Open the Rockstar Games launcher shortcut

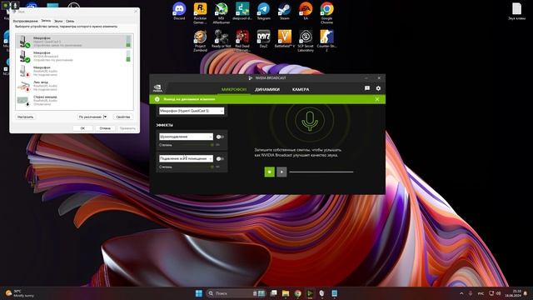click(200, 13)
